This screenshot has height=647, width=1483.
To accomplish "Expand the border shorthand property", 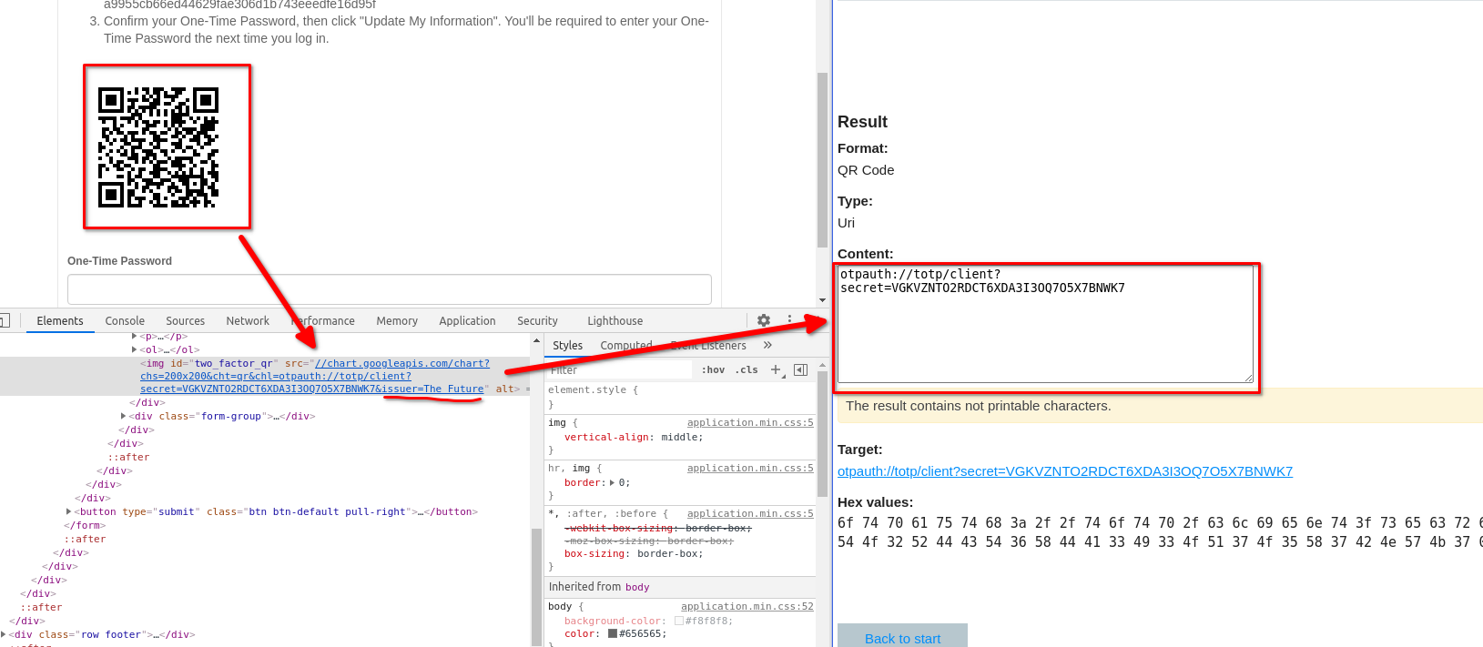I will point(612,482).
